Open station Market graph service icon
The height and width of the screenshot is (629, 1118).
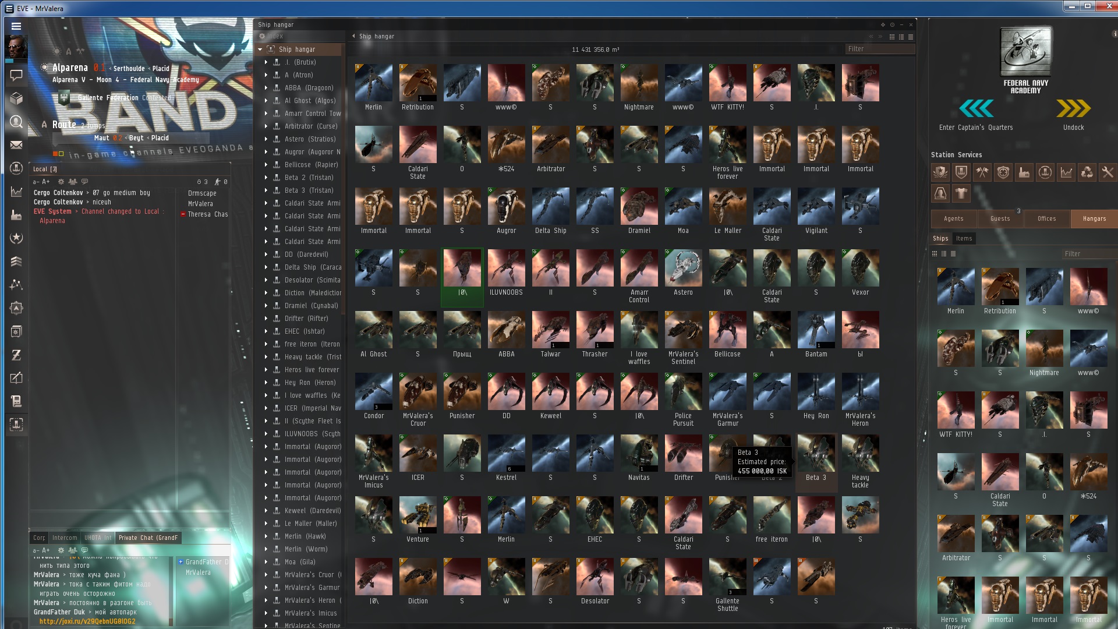point(1066,172)
